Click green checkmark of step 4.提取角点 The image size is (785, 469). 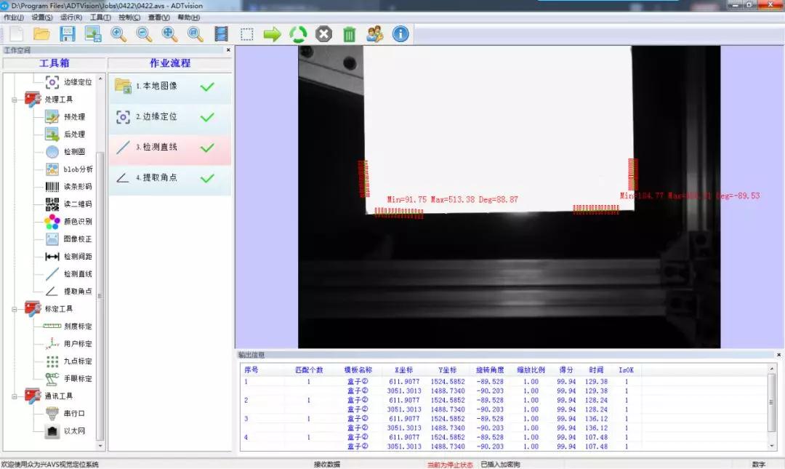207,178
